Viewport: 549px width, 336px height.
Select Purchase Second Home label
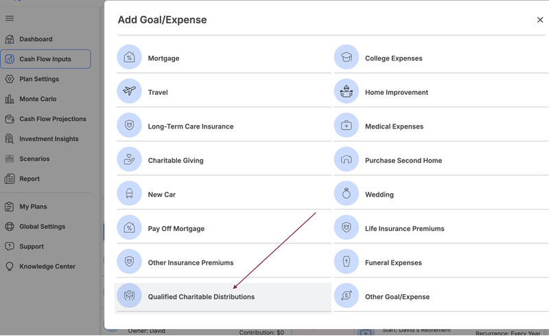(x=404, y=161)
